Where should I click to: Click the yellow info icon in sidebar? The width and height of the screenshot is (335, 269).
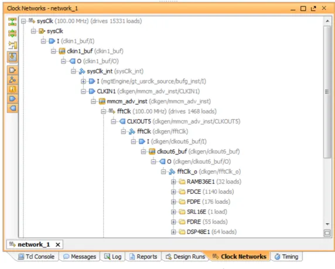coord(12,89)
